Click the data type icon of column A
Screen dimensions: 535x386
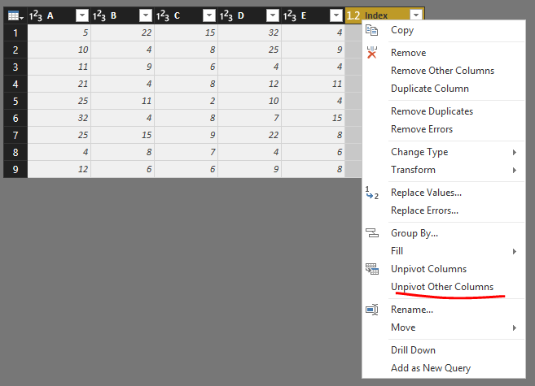(36, 15)
